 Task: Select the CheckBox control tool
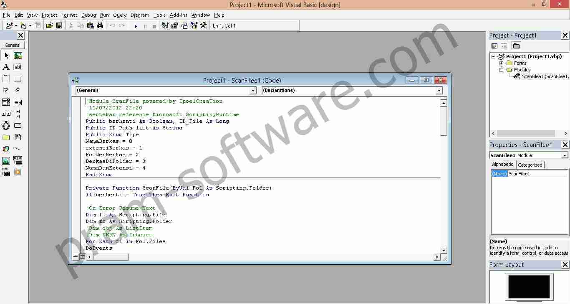click(6, 91)
